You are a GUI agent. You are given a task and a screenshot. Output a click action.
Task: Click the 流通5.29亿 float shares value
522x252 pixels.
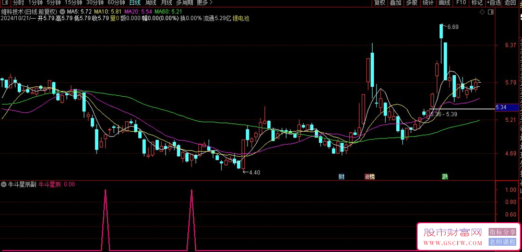click(217, 19)
